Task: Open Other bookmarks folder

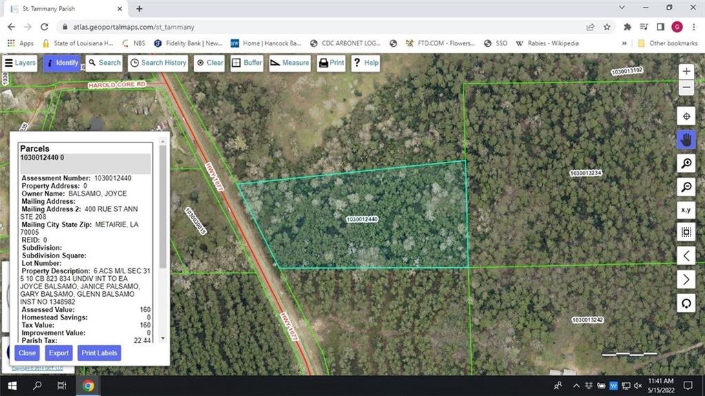Action: (x=668, y=43)
